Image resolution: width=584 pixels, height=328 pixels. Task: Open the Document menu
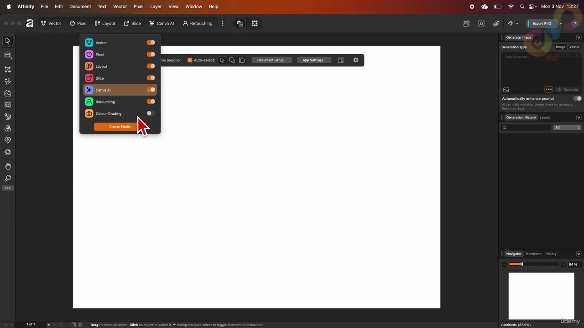[80, 6]
